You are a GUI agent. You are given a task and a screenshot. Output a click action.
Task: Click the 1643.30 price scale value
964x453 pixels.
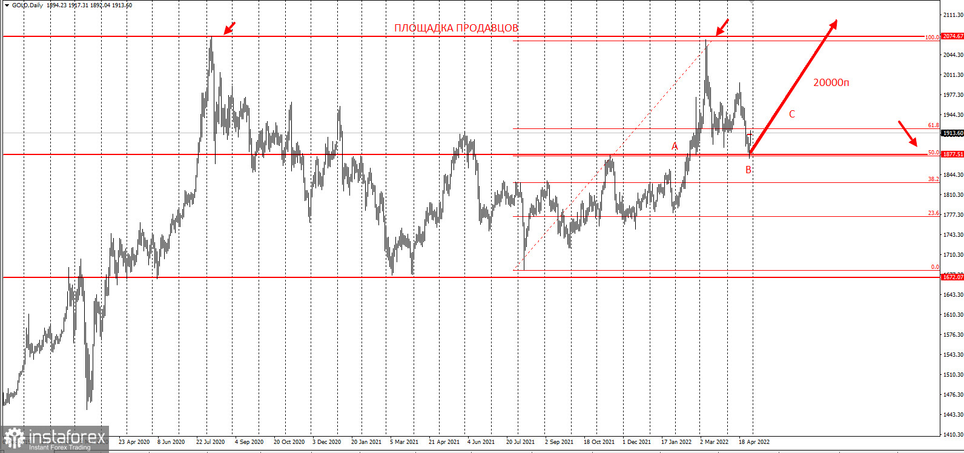tap(953, 295)
